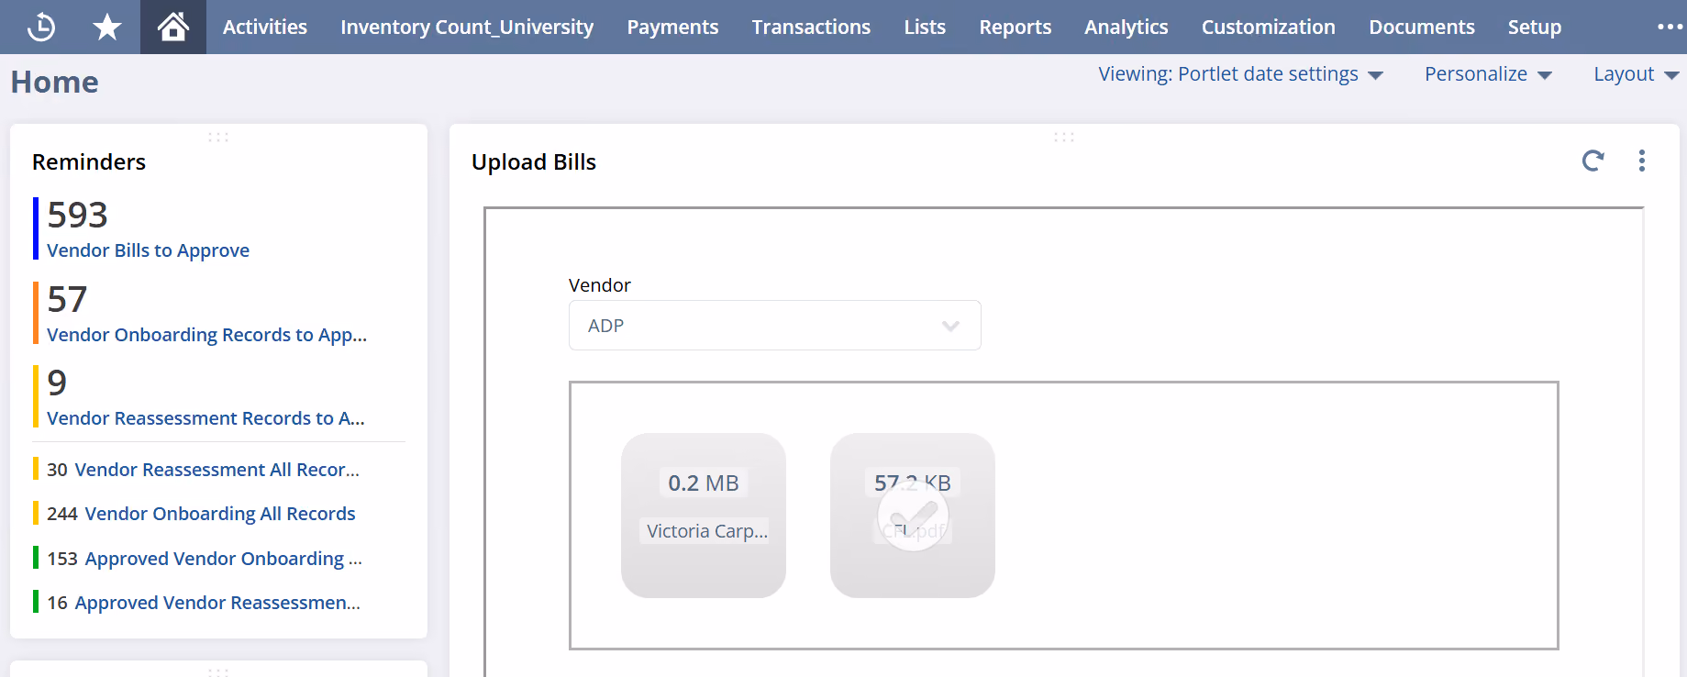1687x677 pixels.
Task: Open the Setup menu
Action: coord(1535,27)
